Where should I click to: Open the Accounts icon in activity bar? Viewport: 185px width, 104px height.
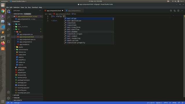point(8,92)
